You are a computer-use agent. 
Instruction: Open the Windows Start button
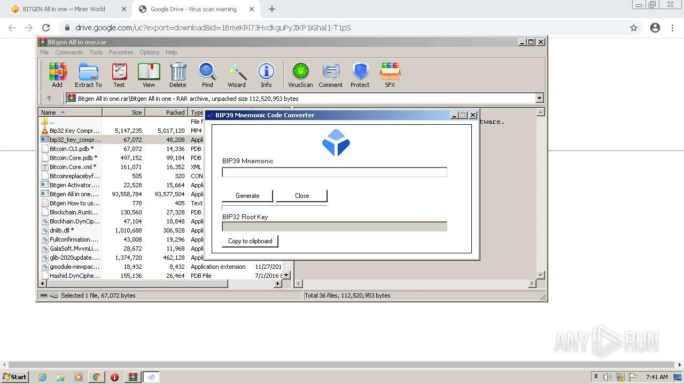(14, 377)
